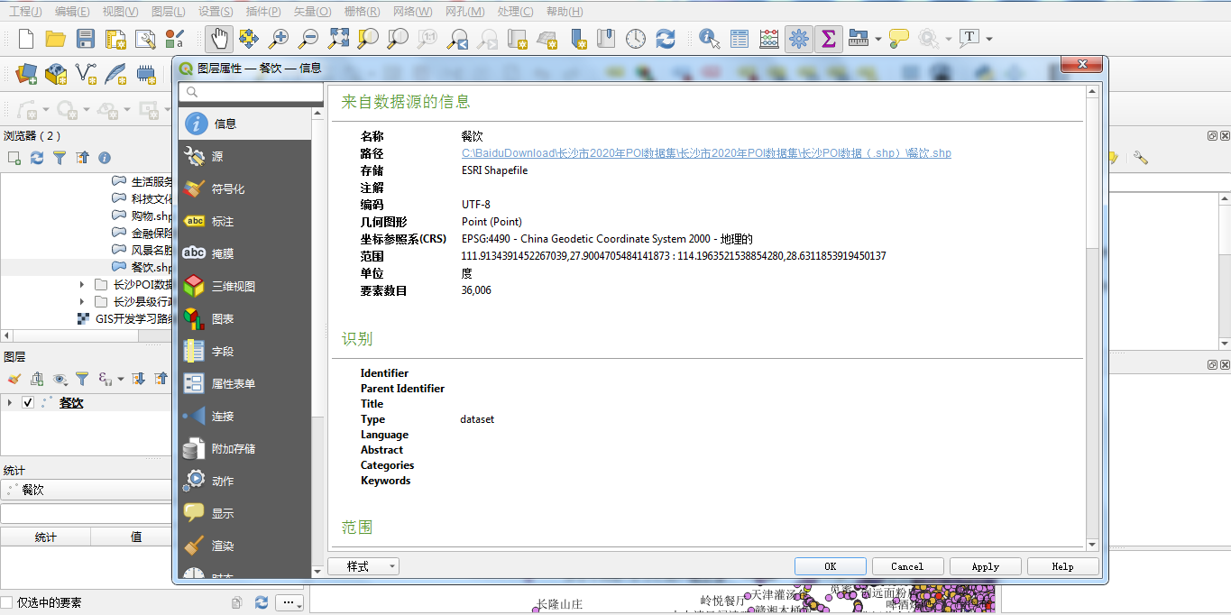This screenshot has width=1231, height=615.
Task: Filter Browser panel with funnel icon
Action: [60, 158]
